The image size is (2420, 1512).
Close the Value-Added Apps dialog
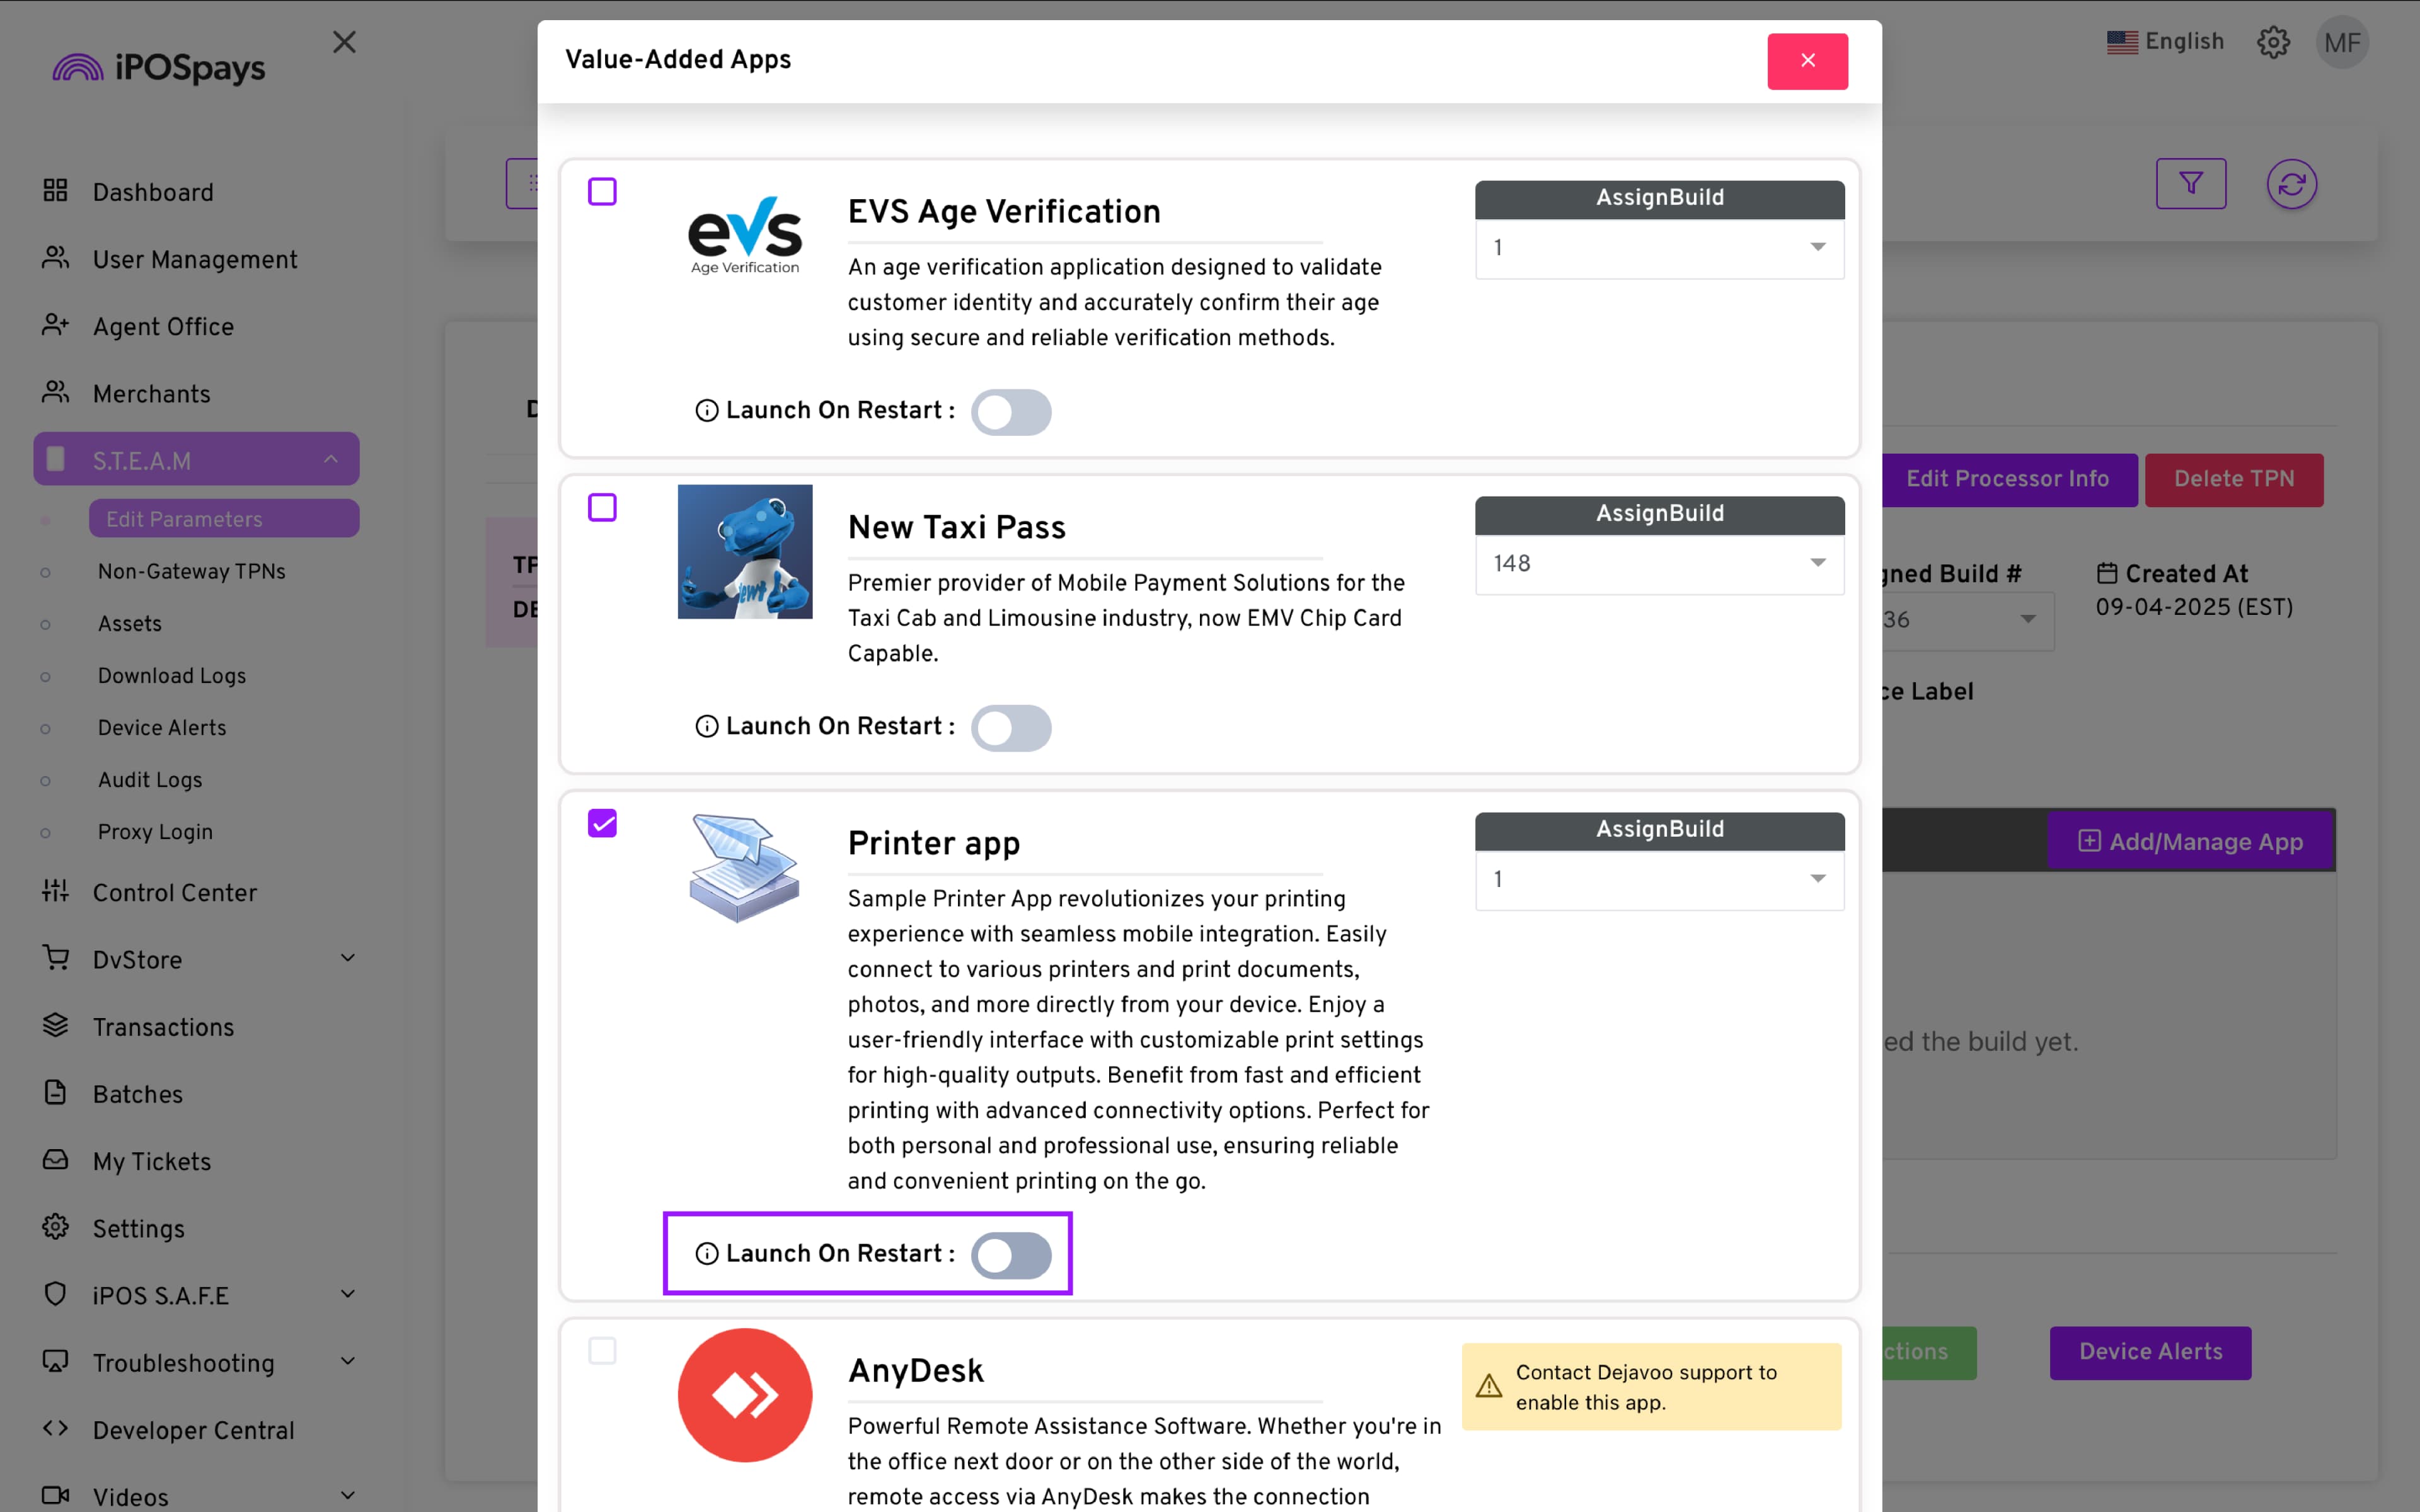[x=1807, y=61]
